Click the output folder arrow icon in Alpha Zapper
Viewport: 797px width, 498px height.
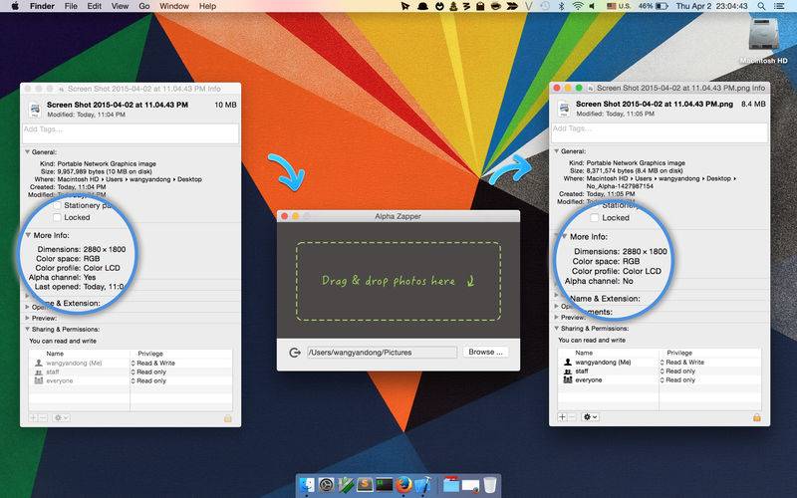coord(294,352)
